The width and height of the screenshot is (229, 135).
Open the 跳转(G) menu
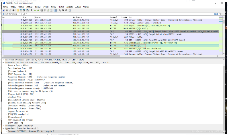coord(29,7)
